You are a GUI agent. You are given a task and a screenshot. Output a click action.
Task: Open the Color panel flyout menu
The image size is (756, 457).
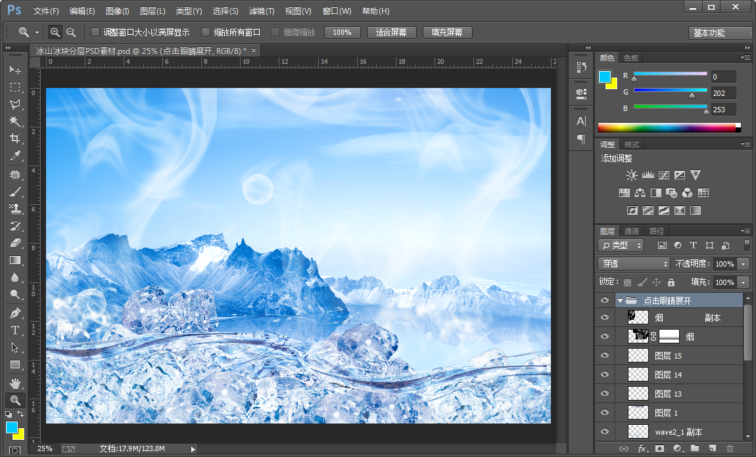click(x=745, y=58)
